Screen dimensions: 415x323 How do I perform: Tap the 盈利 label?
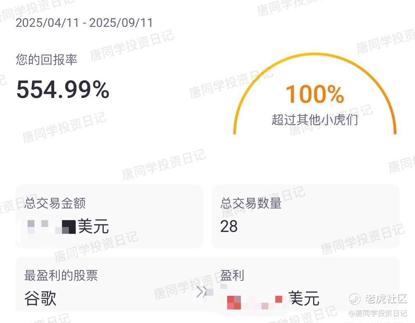point(232,275)
